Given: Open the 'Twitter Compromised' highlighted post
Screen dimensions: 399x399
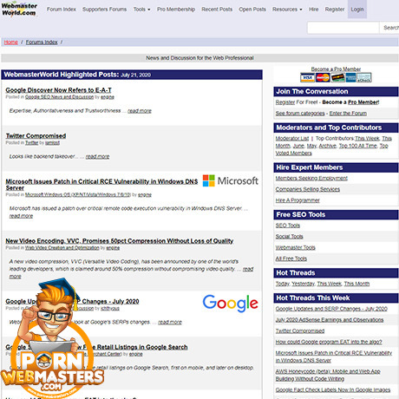Looking at the screenshot, I should pos(36,135).
